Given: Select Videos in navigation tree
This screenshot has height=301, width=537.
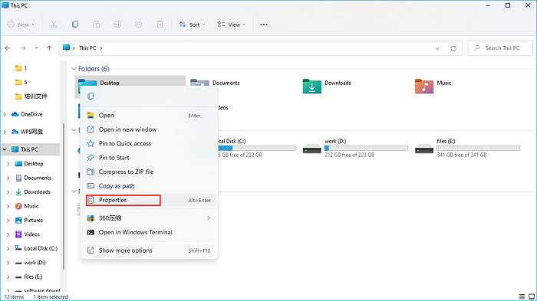Looking at the screenshot, I should point(28,234).
